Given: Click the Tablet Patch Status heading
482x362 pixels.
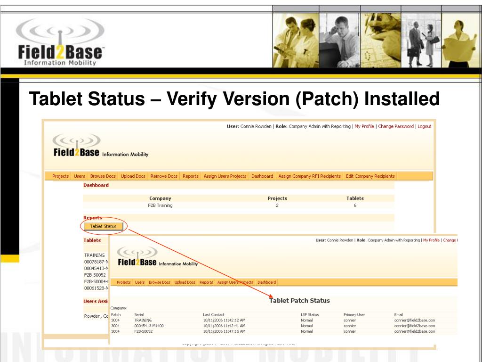Looking at the screenshot, I should [x=299, y=300].
